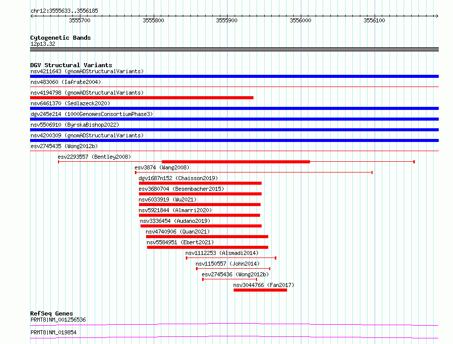This screenshot has width=453, height=344.
Task: Click the nsv4211643 gnomAD variant label
Action: pos(87,71)
